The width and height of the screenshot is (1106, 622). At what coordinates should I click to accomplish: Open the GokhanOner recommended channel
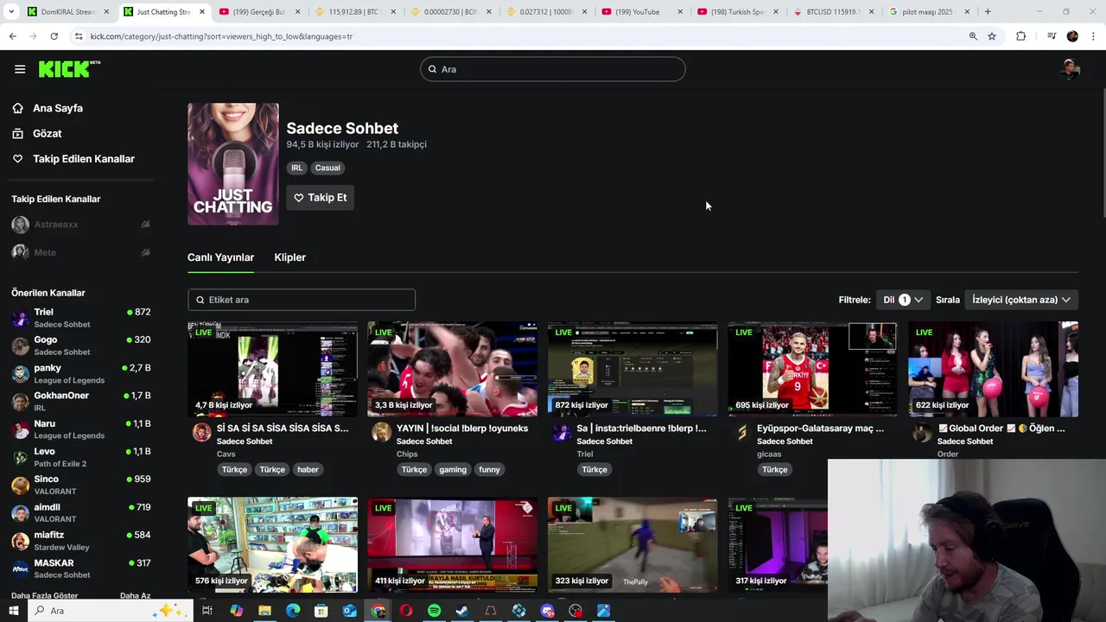(x=81, y=402)
